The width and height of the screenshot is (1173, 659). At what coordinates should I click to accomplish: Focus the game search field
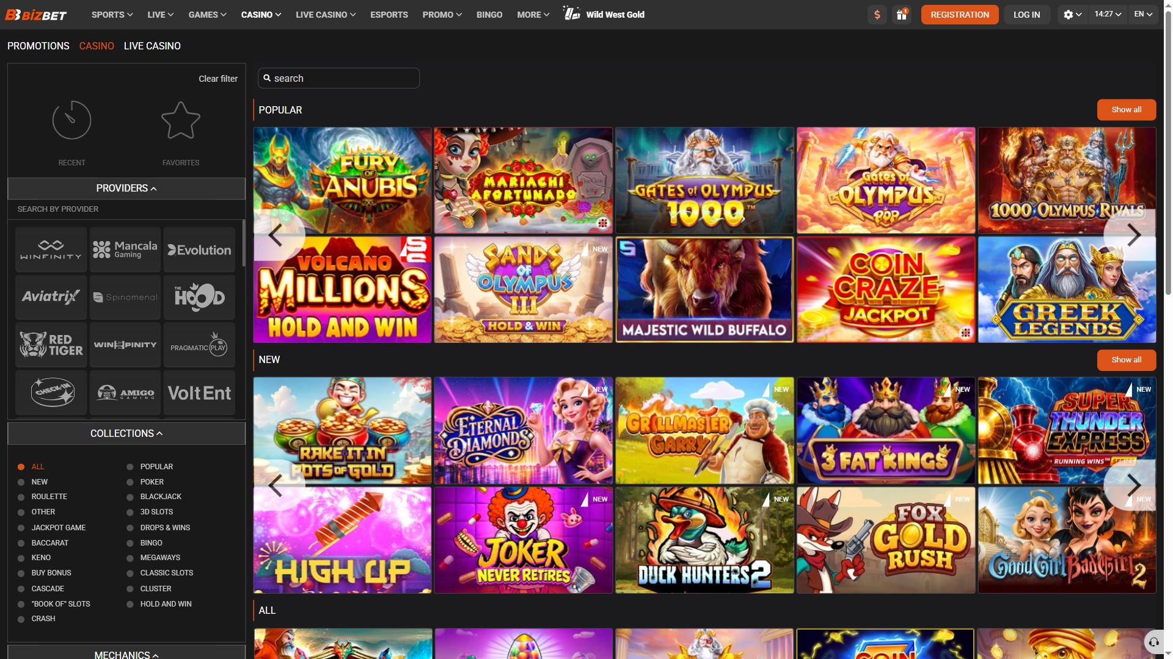[338, 78]
